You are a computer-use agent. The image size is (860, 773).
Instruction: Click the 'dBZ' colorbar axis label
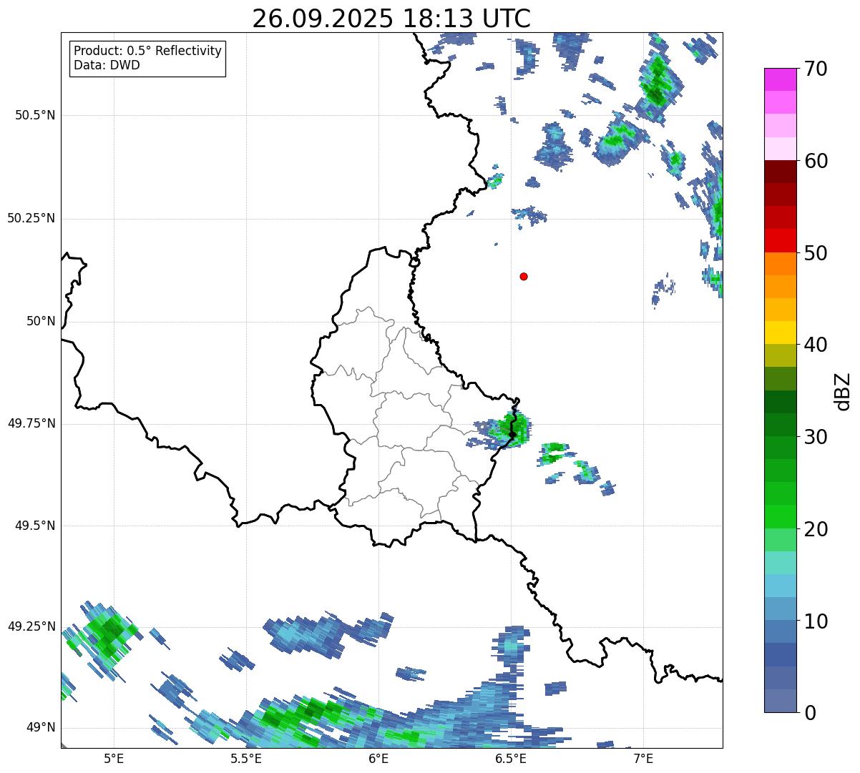[843, 390]
